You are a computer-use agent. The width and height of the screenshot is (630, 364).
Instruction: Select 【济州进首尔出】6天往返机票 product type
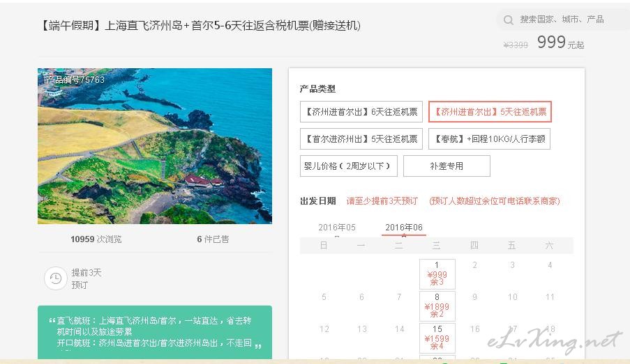point(361,111)
